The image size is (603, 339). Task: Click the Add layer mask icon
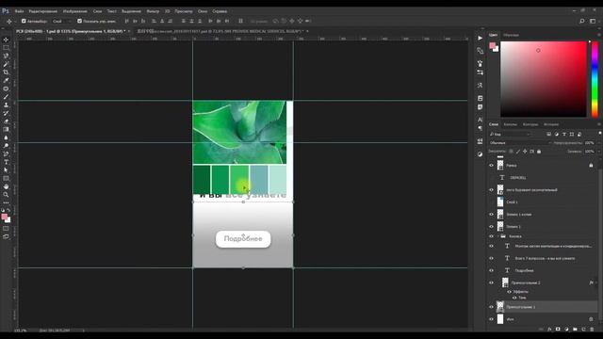coord(558,330)
